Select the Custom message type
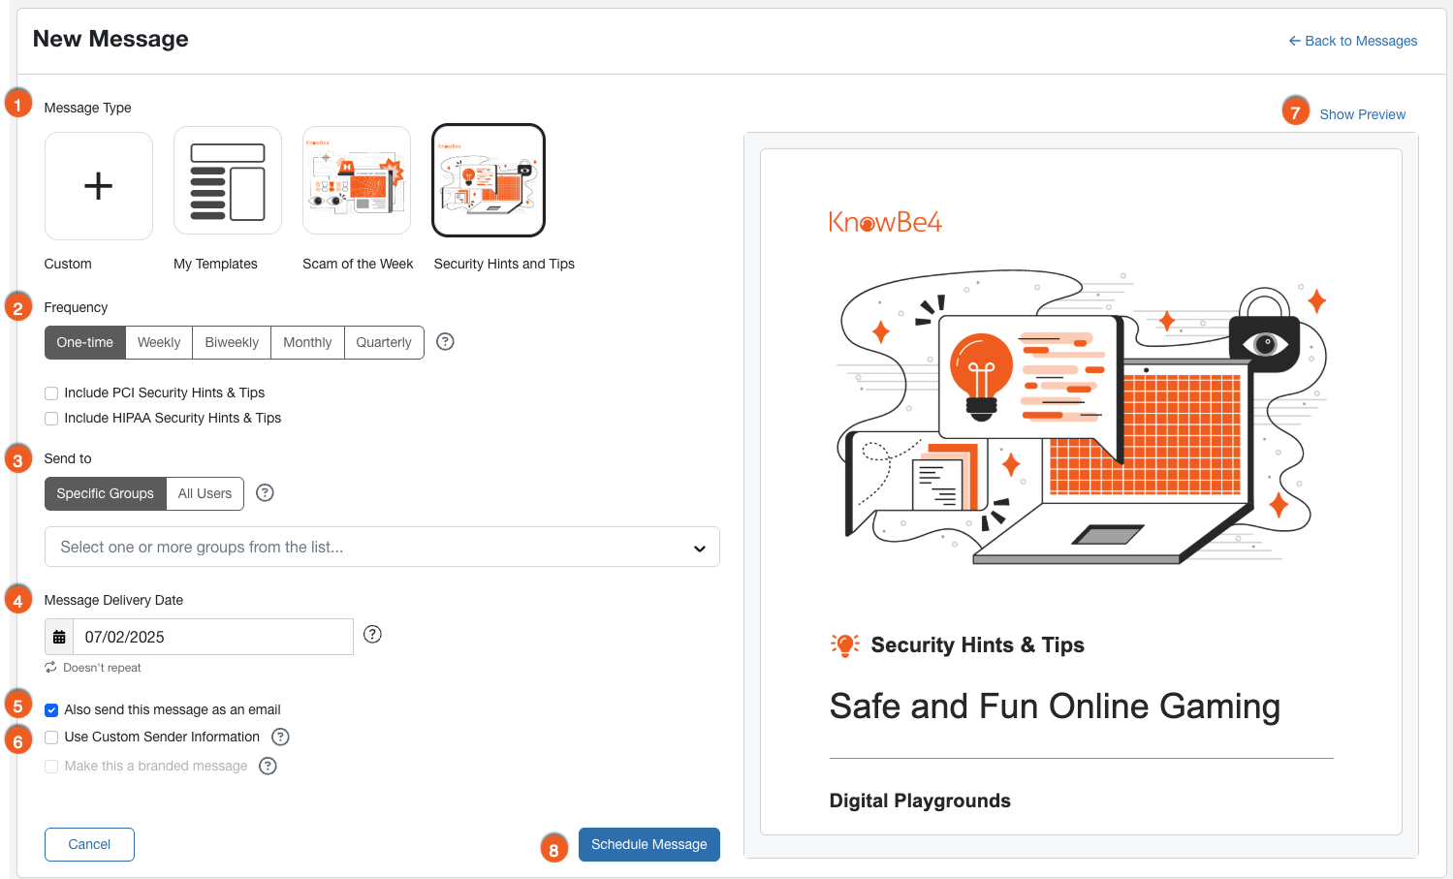Viewport: 1453px width, 879px height. (x=98, y=185)
